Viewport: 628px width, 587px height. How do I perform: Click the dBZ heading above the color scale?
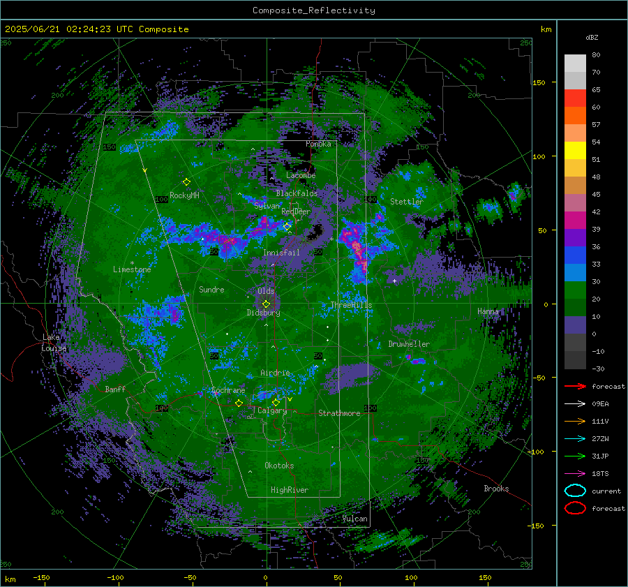click(592, 37)
